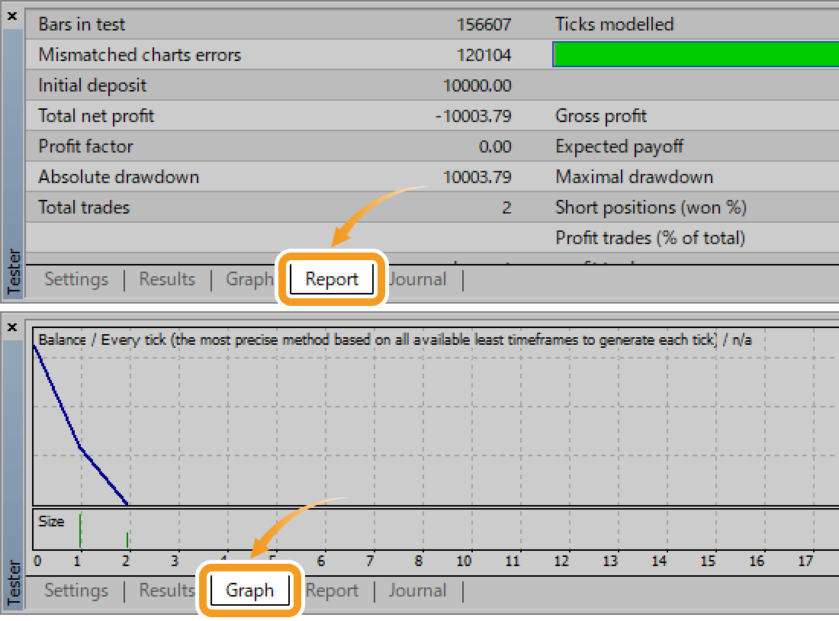Open the Journal tab in lower panel
The height and width of the screenshot is (621, 839).
coord(416,590)
